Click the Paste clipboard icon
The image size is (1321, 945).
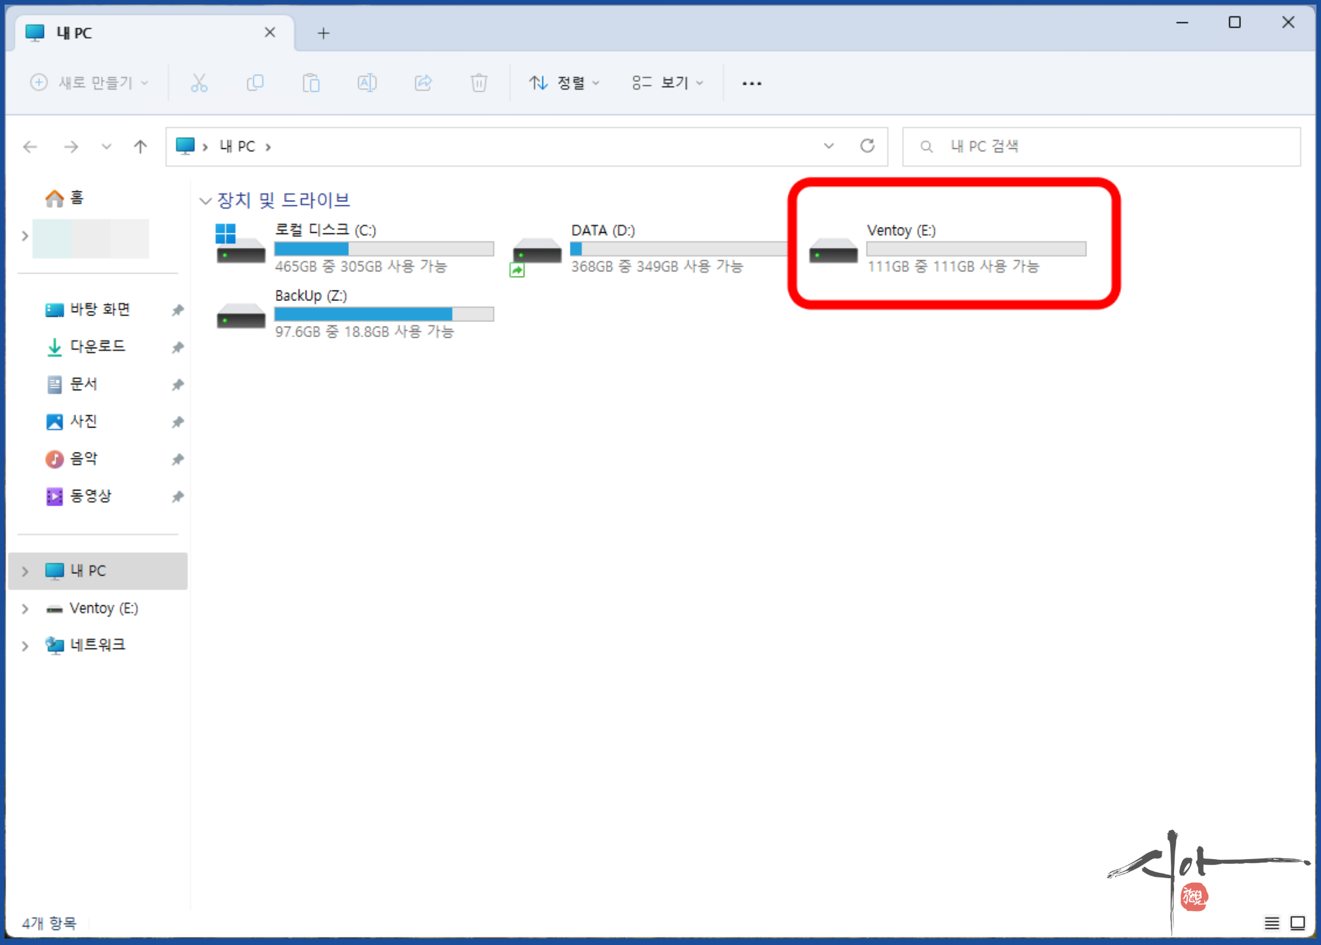point(311,83)
